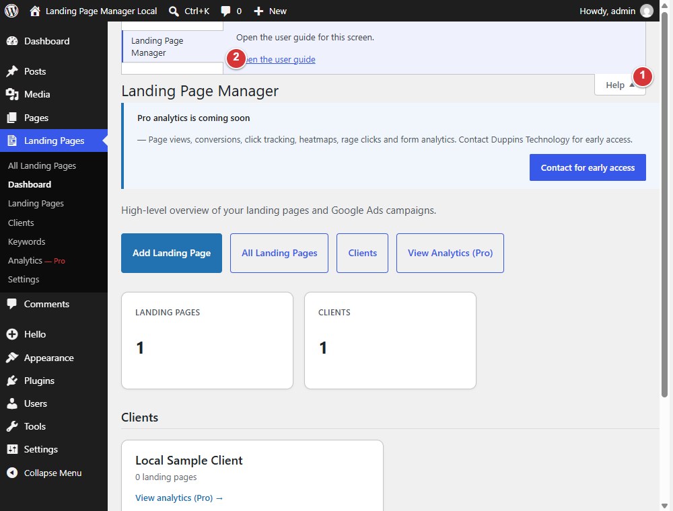
Task: Click the WordPress logo icon
Action: pos(11,11)
